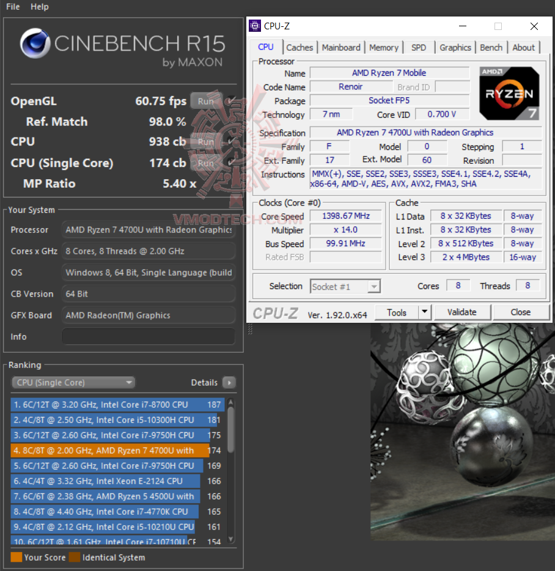This screenshot has height=571, width=555.
Task: Click the Core Speed value 1398.67 MHz
Action: pos(345,216)
